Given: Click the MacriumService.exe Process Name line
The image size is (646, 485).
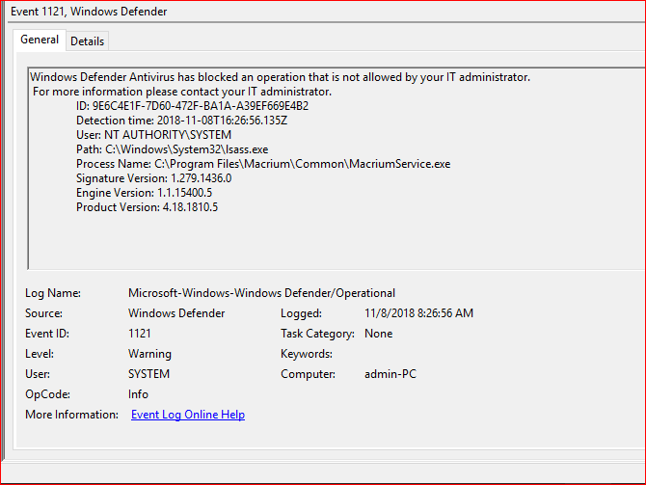Looking at the screenshot, I should (x=263, y=164).
